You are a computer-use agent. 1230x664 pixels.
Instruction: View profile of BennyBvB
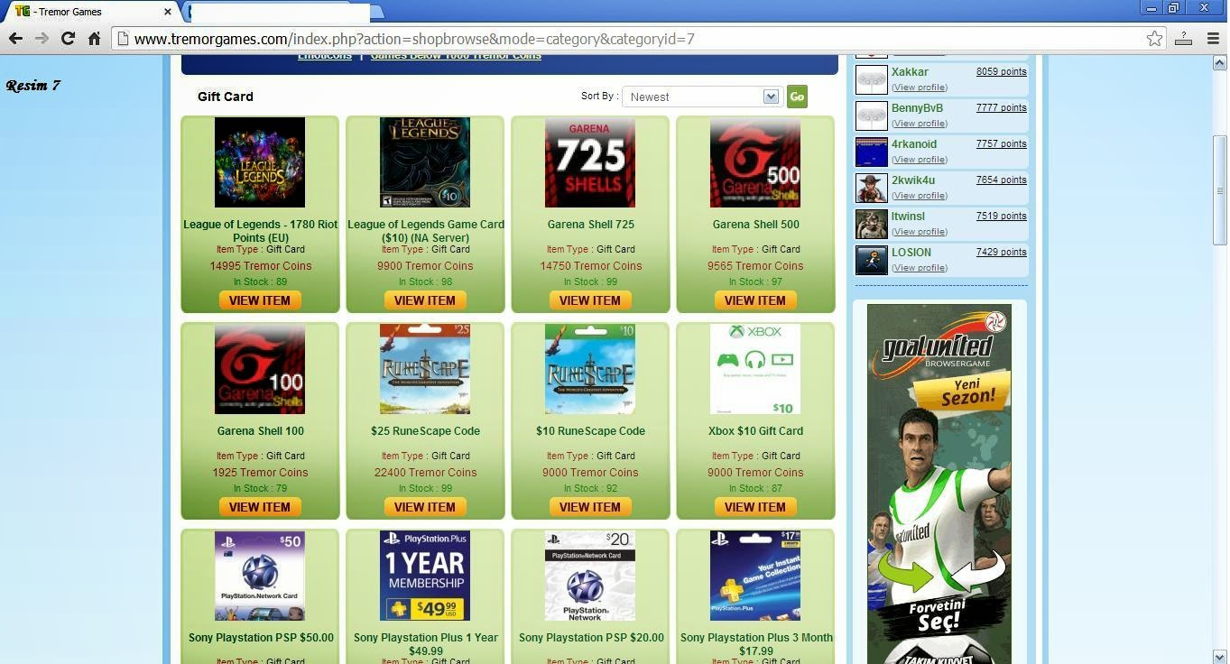[x=920, y=124]
